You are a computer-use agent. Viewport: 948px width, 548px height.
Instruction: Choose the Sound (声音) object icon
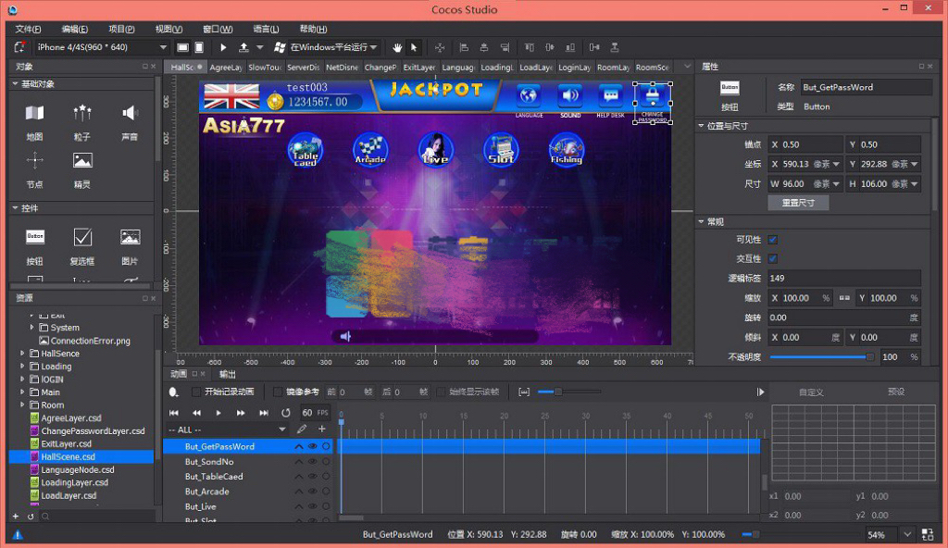tap(130, 114)
